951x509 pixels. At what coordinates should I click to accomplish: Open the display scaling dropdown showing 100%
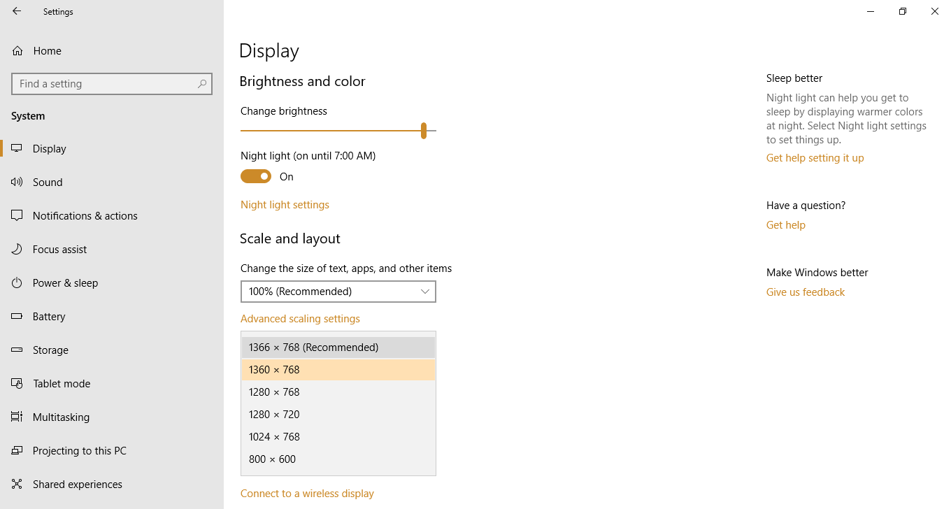click(x=338, y=292)
